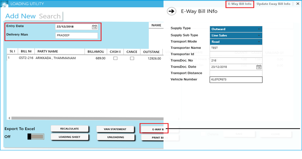Viewport: 302px width, 159px height.
Task: Click the app logo in title bar
Action: click(x=4, y=4)
